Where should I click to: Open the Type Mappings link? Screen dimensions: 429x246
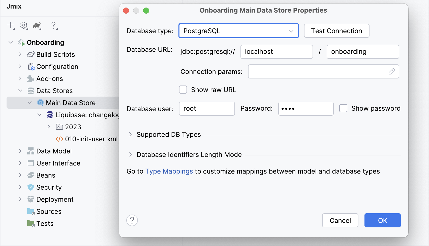(x=169, y=171)
